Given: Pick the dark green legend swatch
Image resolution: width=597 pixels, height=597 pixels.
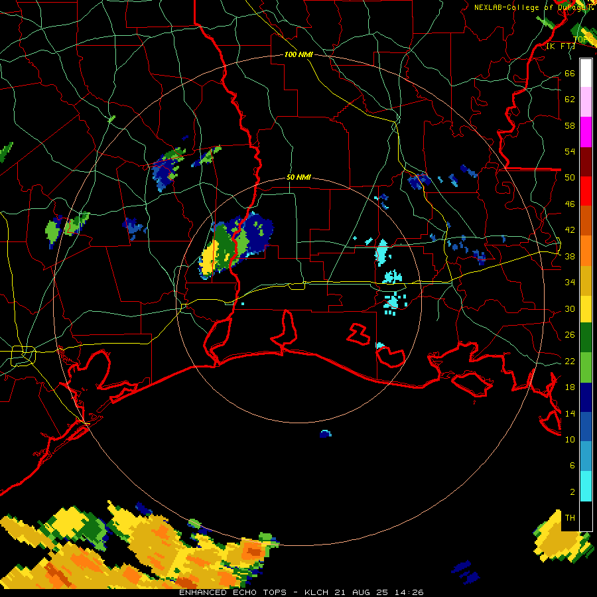Looking at the screenshot, I should 586,338.
